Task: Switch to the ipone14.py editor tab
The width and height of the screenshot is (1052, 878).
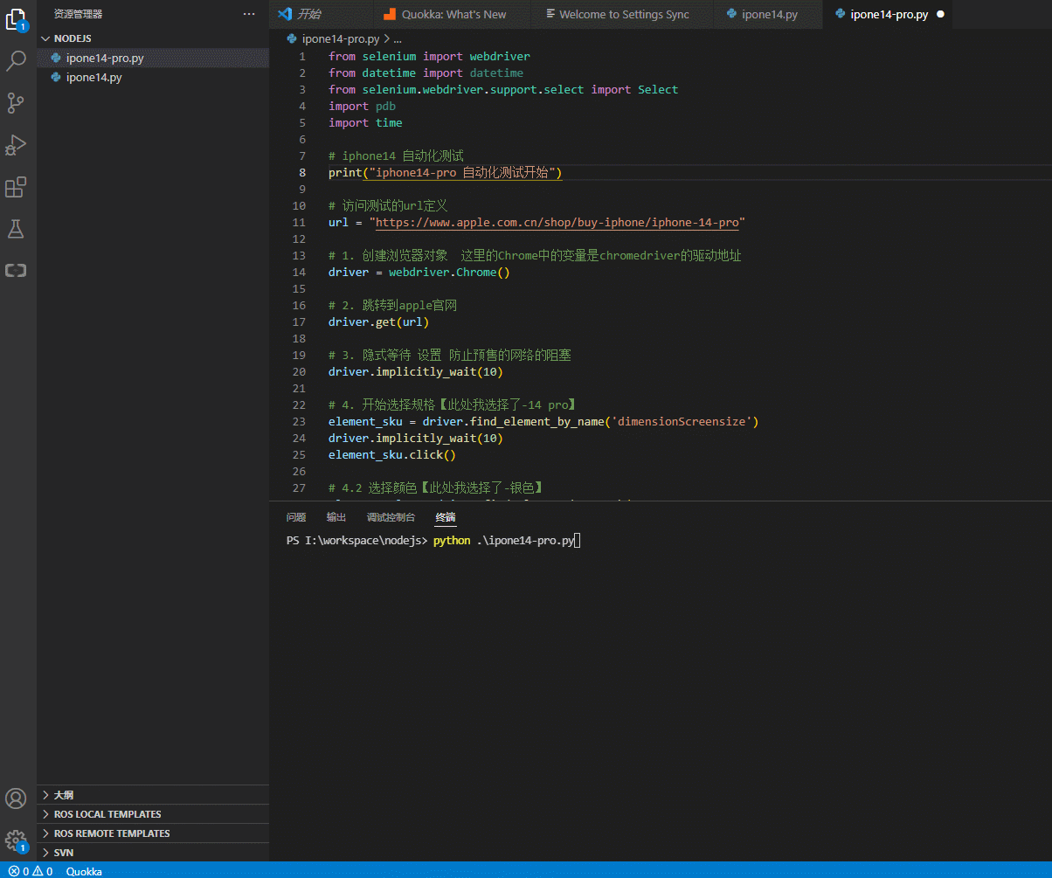Action: [x=768, y=14]
